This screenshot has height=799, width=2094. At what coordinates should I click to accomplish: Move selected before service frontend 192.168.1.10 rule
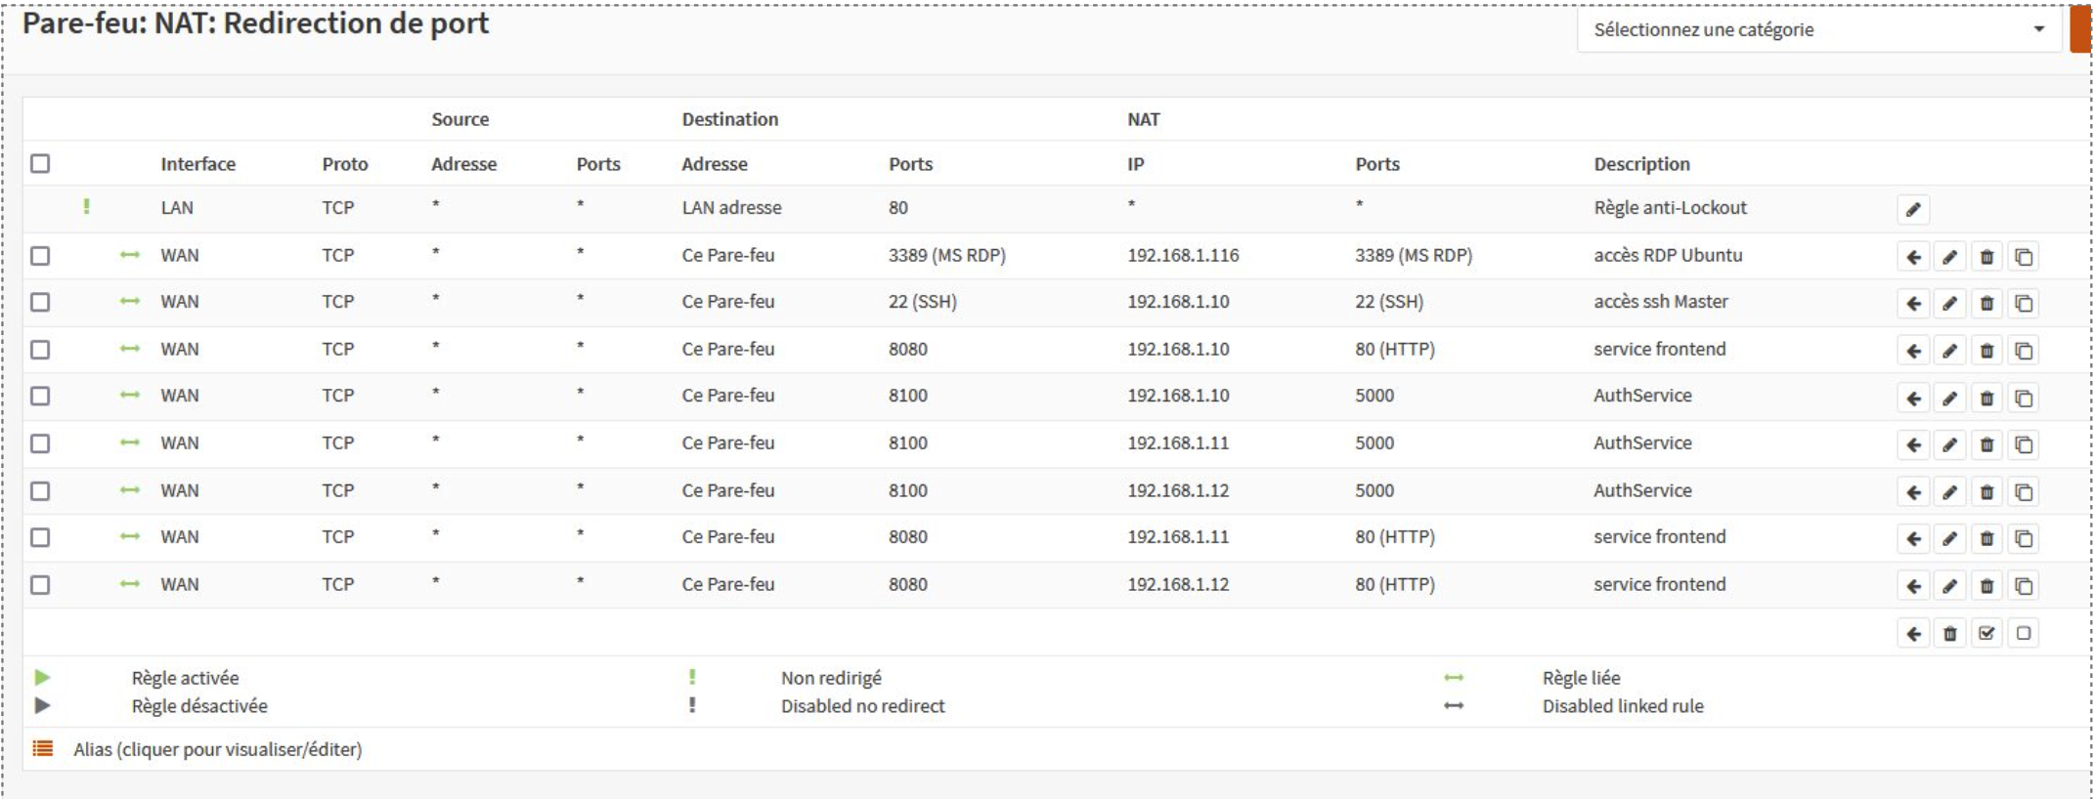[1913, 351]
